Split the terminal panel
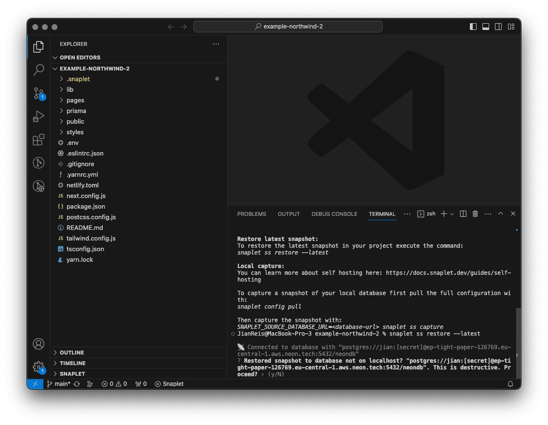This screenshot has width=548, height=425. (x=463, y=214)
